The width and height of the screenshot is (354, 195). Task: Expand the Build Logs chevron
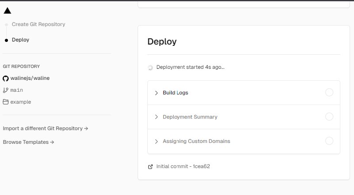click(x=156, y=93)
